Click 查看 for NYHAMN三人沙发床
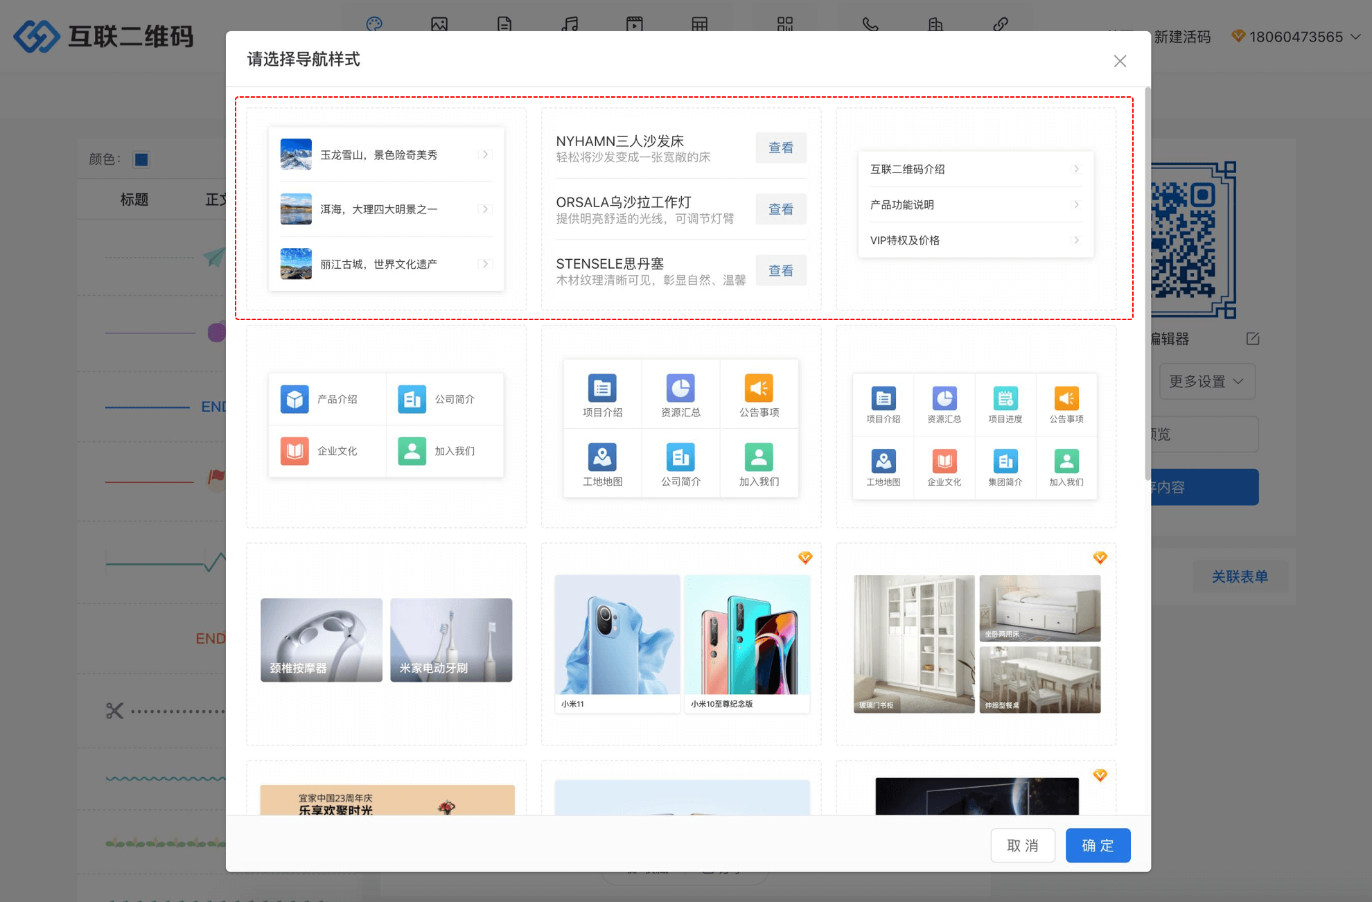The width and height of the screenshot is (1372, 902). click(x=780, y=148)
